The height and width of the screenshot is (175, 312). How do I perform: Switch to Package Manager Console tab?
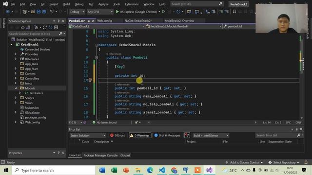coord(100,156)
